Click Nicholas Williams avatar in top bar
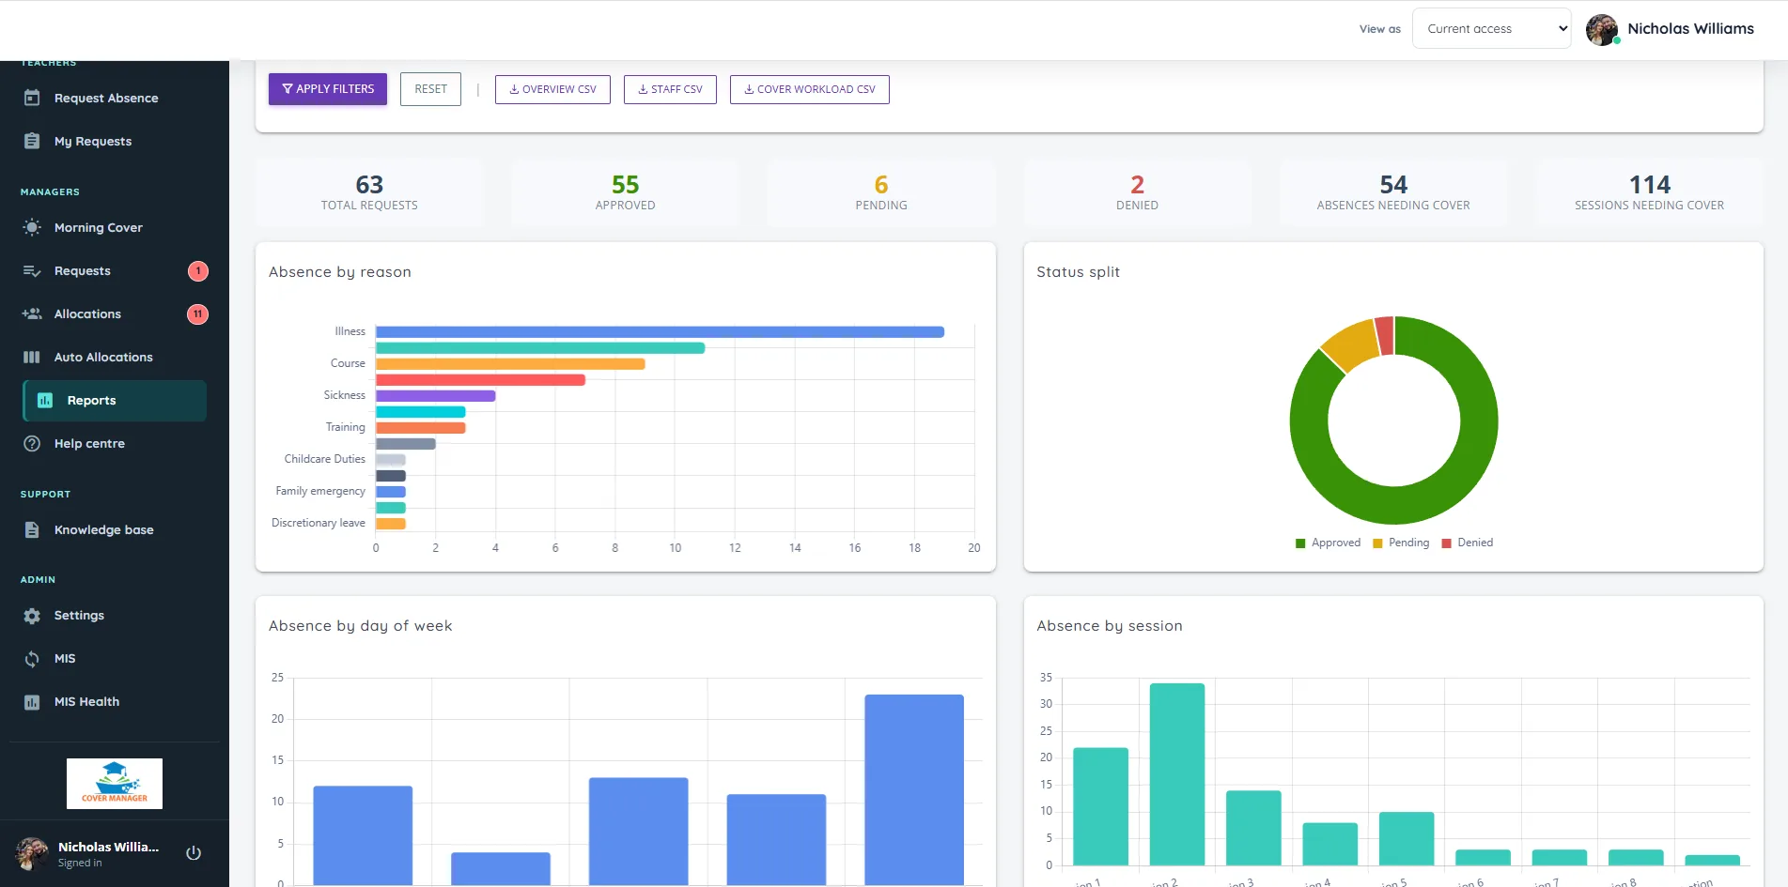The image size is (1788, 887). [x=1602, y=29]
